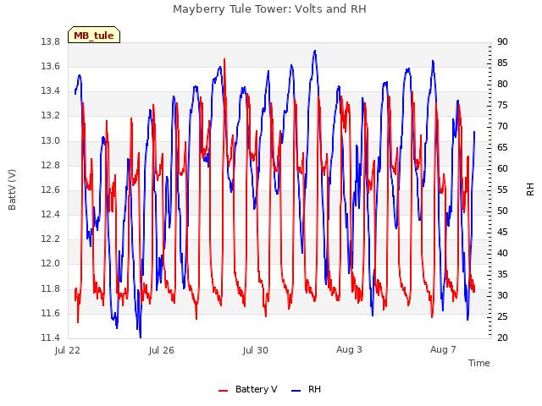Click the 12.2 voltage tick label
Viewport: 542px width, 406px height.
[51, 239]
